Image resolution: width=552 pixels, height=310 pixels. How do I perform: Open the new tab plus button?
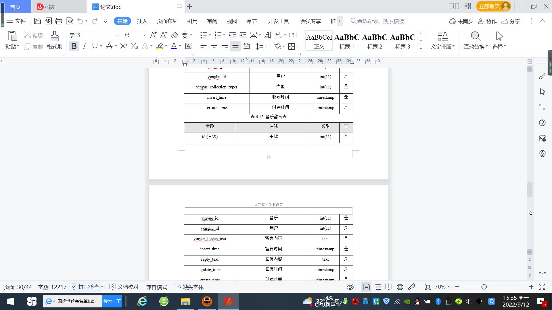pos(189,7)
